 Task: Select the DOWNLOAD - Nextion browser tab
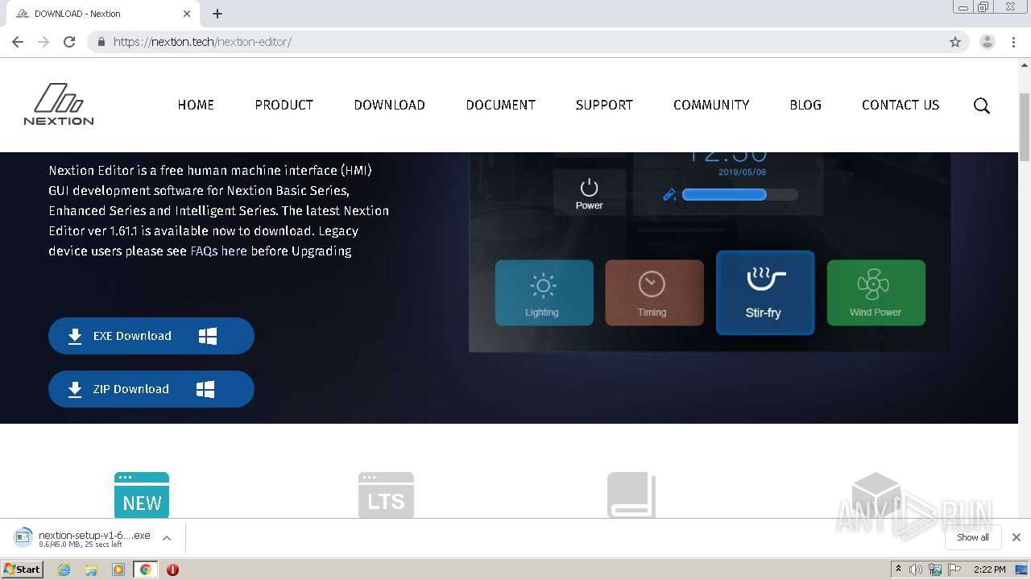coord(105,14)
